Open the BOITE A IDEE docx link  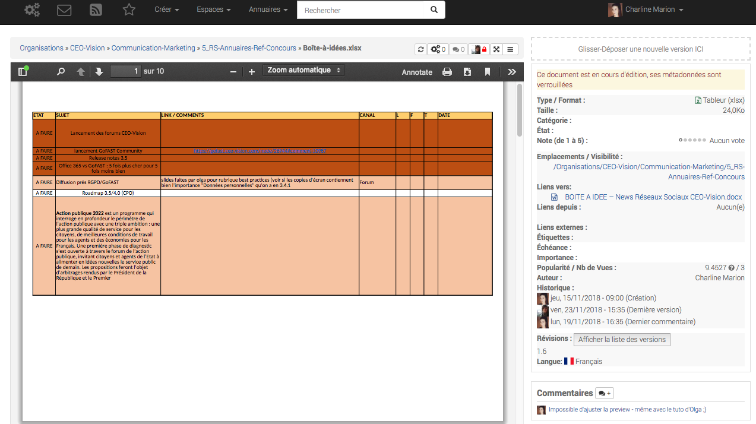[653, 197]
